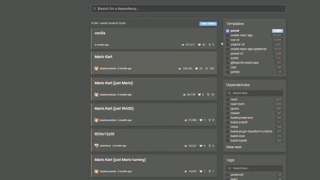This screenshot has width=320, height=180.
Task: Focus the Dependencies 'Search here...' field
Action: (x=254, y=93)
